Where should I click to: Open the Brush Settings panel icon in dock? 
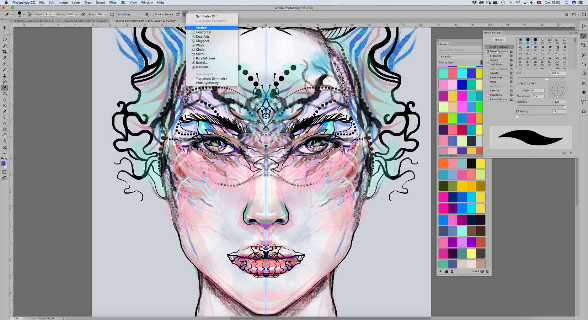click(x=584, y=36)
